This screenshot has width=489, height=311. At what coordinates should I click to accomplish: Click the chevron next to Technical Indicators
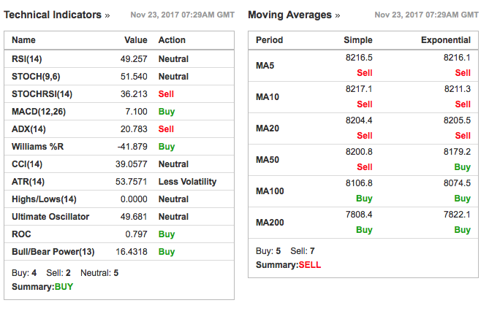click(107, 15)
